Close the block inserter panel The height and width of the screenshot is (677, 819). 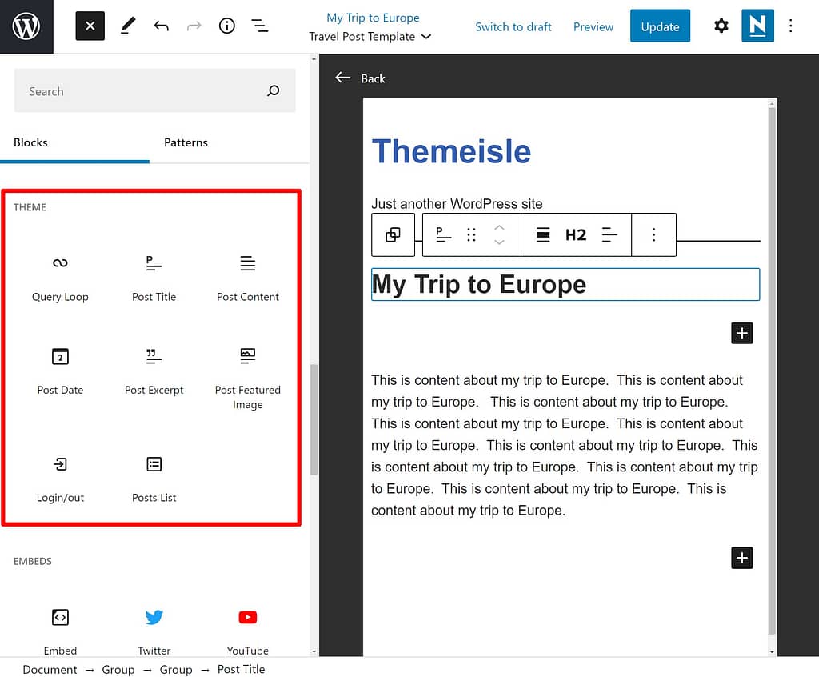(x=90, y=26)
